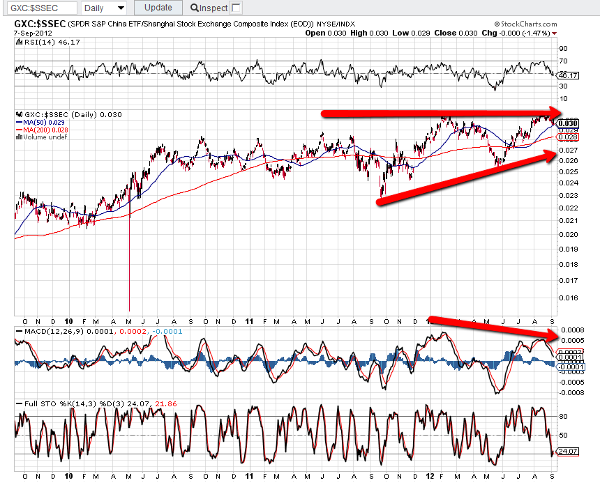Click the StockCharts.com copyright label
Screen dimensions: 600x485
(x=525, y=24)
